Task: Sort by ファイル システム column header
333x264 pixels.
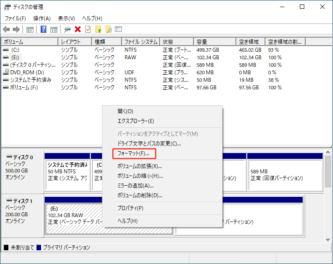Action: tap(140, 42)
